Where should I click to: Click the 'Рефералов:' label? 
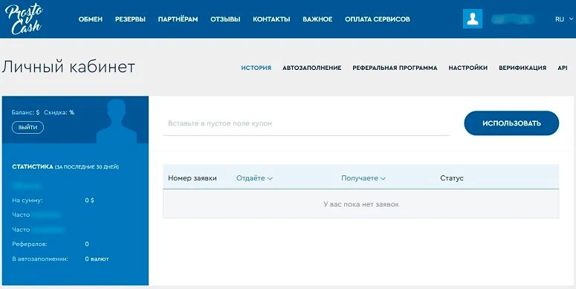30,244
